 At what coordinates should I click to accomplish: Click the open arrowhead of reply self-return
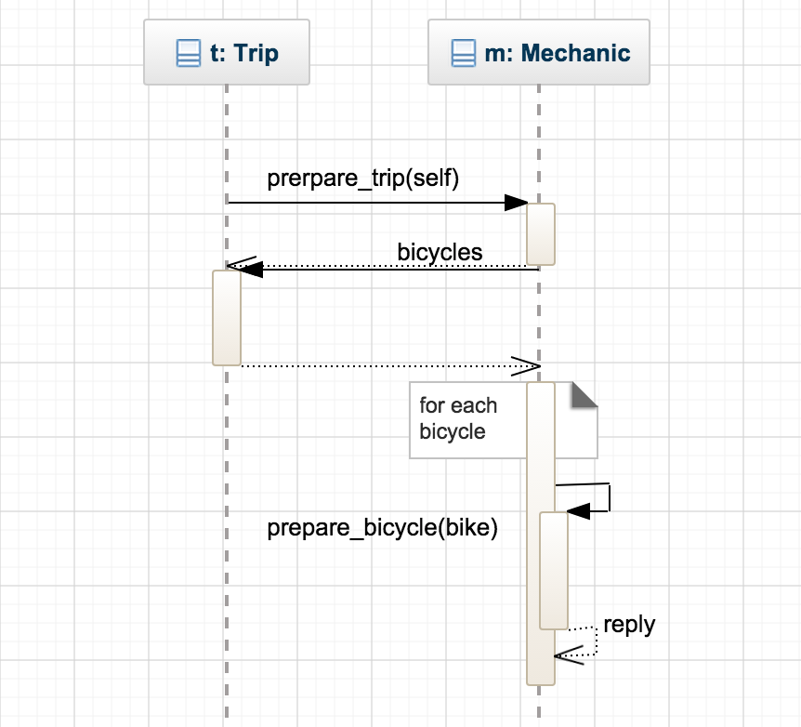569,655
